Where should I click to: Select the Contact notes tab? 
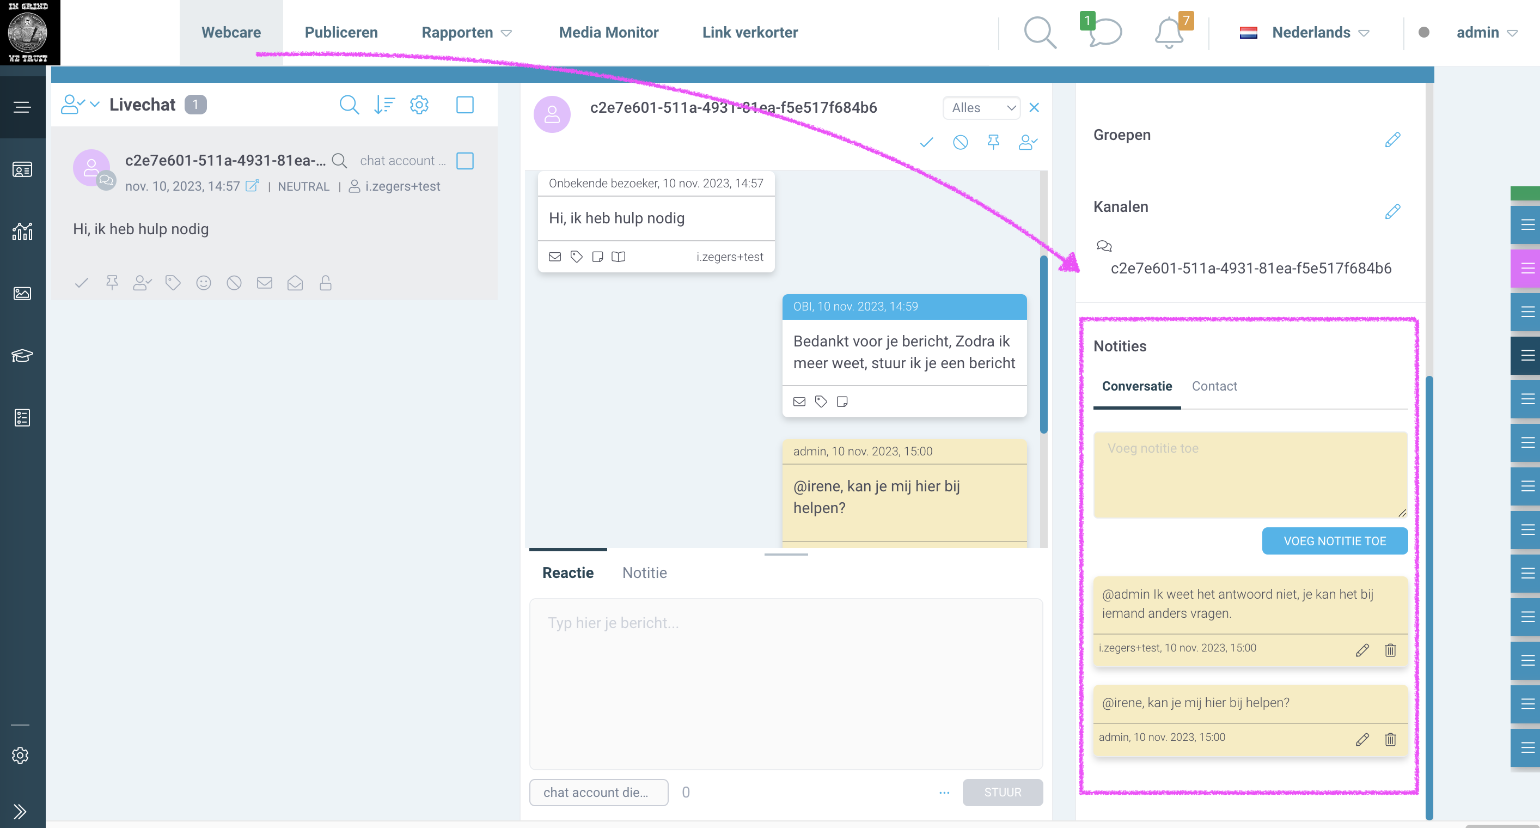(1214, 386)
